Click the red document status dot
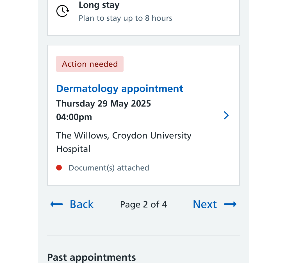 [x=59, y=168]
